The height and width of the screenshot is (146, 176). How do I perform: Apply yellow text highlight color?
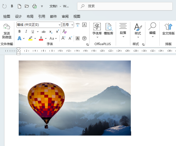30,38
